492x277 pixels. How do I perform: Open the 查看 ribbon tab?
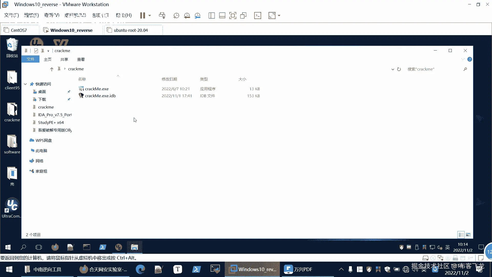pyautogui.click(x=81, y=59)
